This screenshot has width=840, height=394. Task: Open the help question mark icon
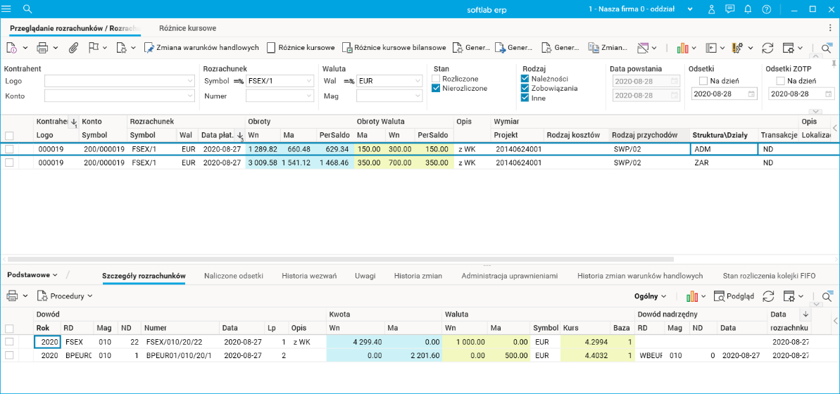click(767, 9)
